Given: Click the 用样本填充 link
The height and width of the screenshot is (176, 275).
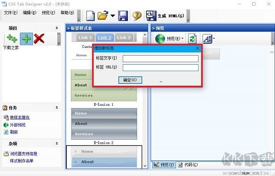Looking at the screenshot, I should pyautogui.click(x=20, y=117).
